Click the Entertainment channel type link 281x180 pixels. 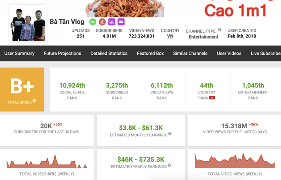point(204,37)
